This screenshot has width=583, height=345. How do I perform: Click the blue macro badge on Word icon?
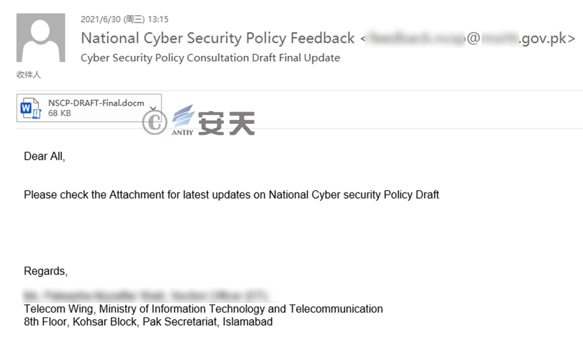pos(37,114)
